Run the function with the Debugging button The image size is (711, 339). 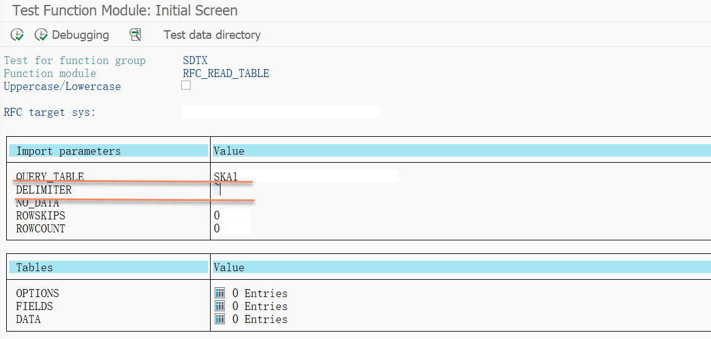[x=72, y=35]
